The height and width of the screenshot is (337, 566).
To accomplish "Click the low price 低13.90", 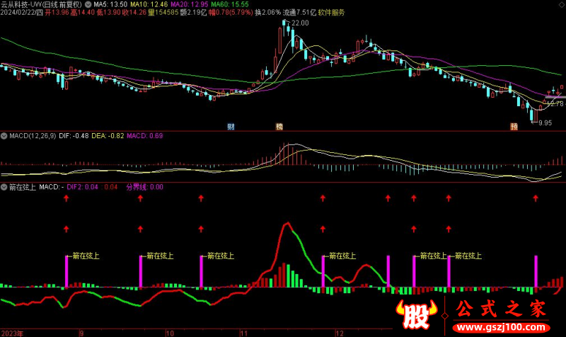I will 108,12.
